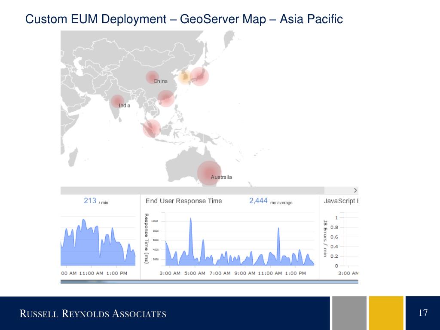Screen dimensions: 440x330
Task: Click the 'JS Errors / min' axis label
Action: [x=325, y=238]
